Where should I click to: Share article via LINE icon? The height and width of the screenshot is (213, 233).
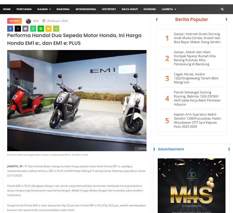(41, 28)
